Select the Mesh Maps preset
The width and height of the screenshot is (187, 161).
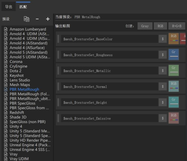(x=20, y=85)
